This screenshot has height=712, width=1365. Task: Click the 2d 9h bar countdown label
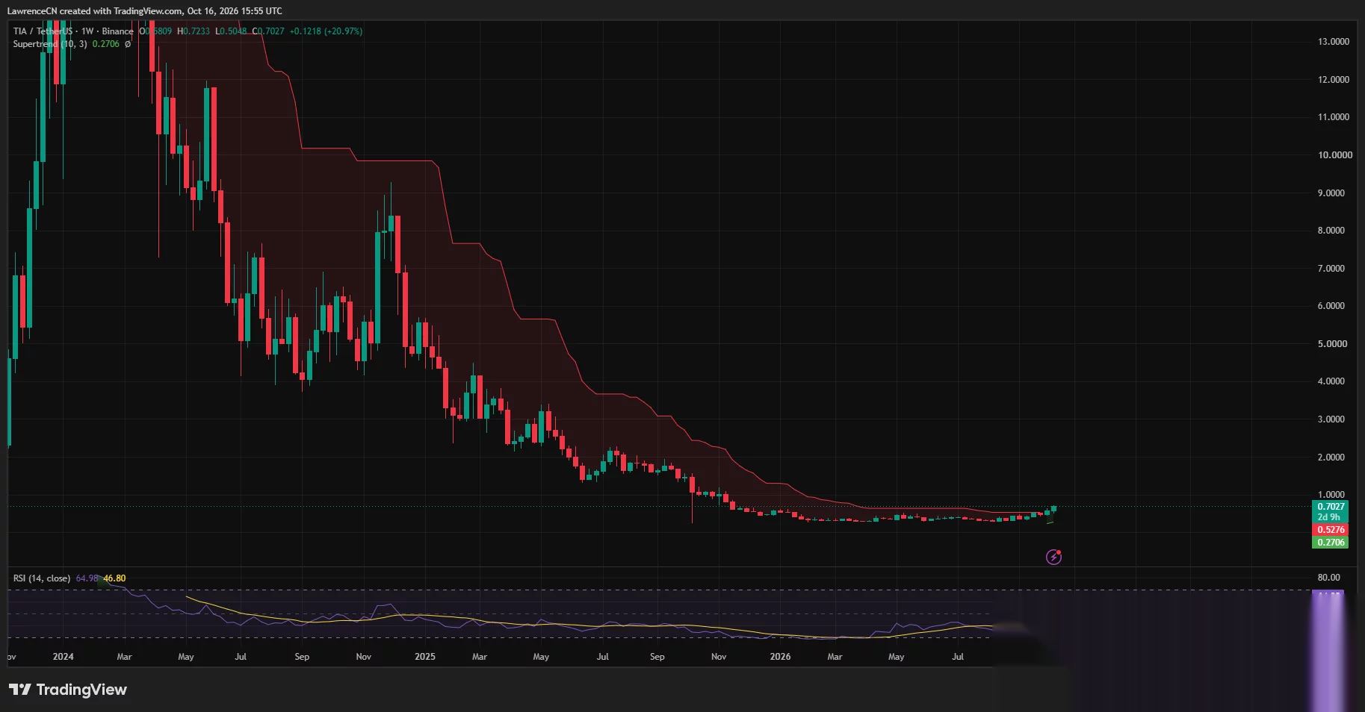tap(1331, 517)
